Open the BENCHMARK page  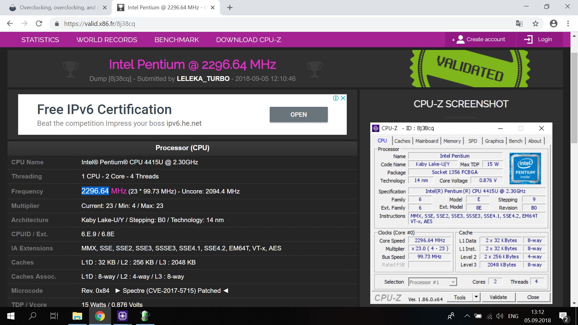[x=177, y=40]
